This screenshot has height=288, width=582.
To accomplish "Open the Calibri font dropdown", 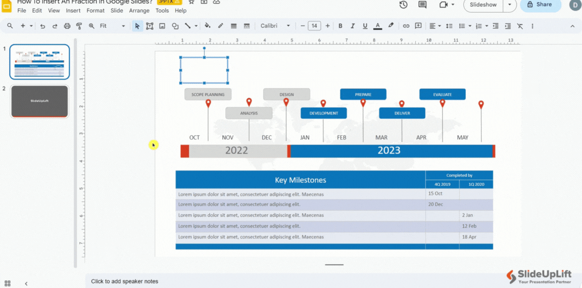I will click(x=275, y=26).
